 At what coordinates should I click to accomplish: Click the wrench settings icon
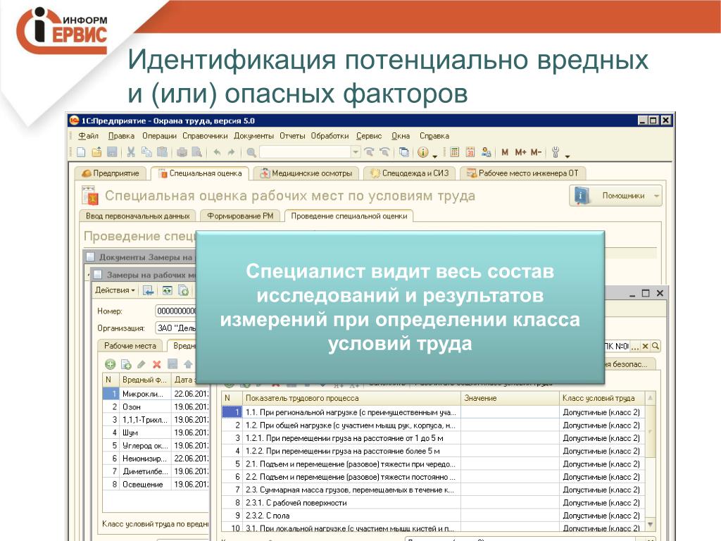pos(556,152)
